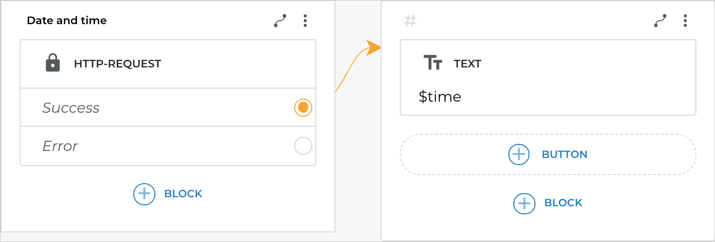Click BLOCK label in Date and time card
The width and height of the screenshot is (715, 242).
click(x=183, y=194)
